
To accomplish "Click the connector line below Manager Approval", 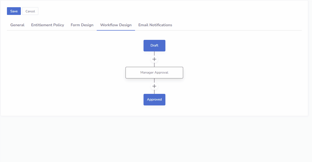I will 154,81.
